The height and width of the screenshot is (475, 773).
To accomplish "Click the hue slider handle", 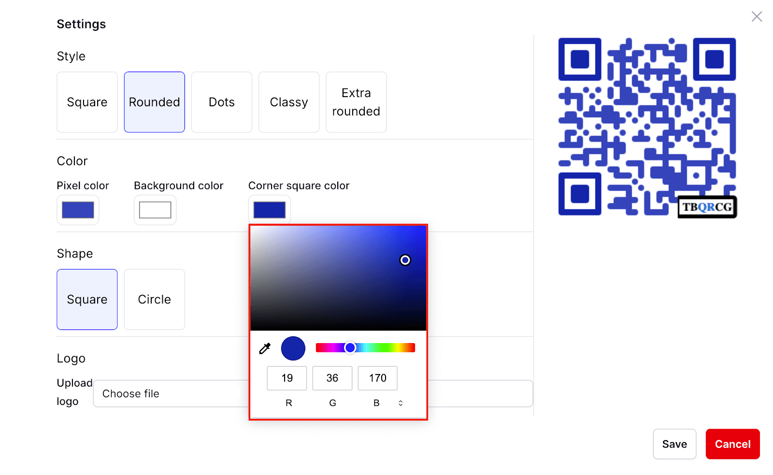I will [x=350, y=347].
